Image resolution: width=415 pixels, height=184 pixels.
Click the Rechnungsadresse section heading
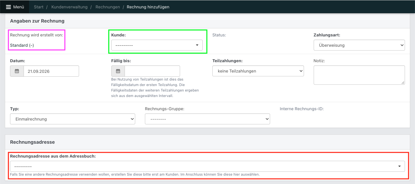pos(32,142)
